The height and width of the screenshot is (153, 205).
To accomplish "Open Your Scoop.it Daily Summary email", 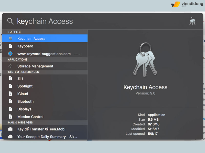I will click(45, 137).
